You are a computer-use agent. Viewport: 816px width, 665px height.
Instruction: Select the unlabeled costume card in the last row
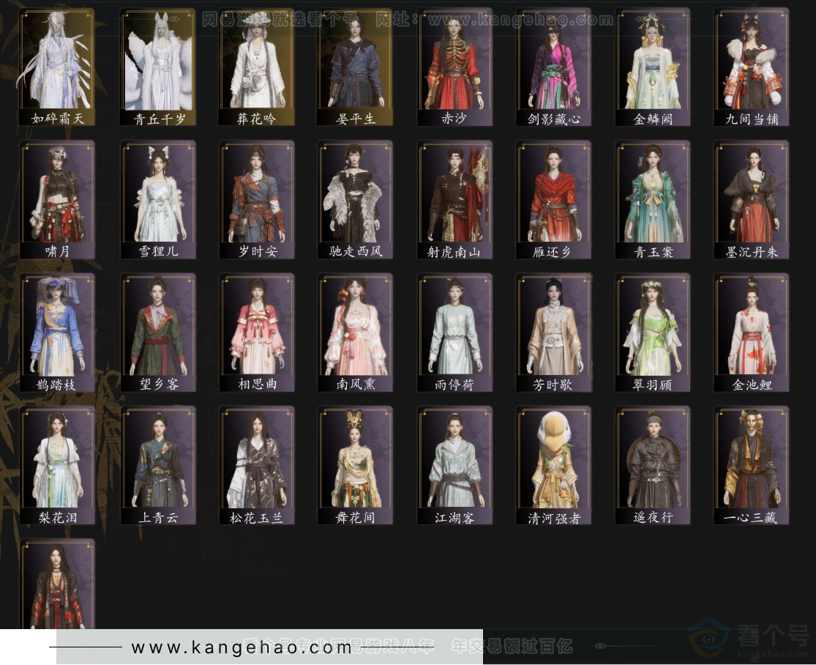[58, 584]
